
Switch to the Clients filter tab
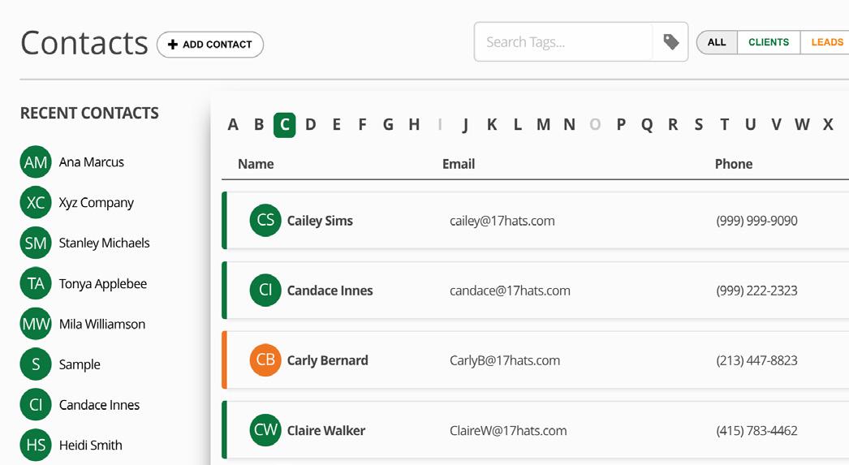click(768, 42)
